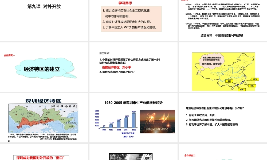
Task: Click the 深圳 label on the yellow map
Action: 229,81
